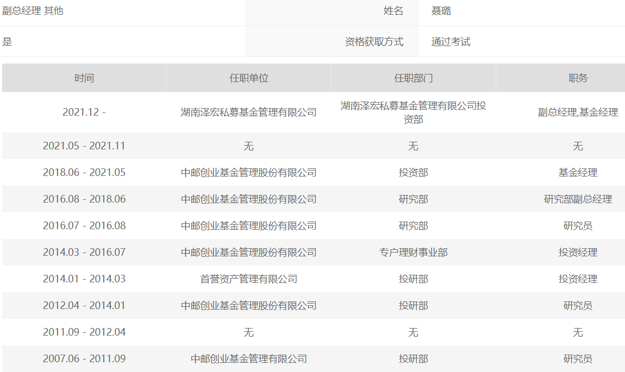
Task: Click 投研部 in the 2007.06 row
Action: pyautogui.click(x=414, y=358)
